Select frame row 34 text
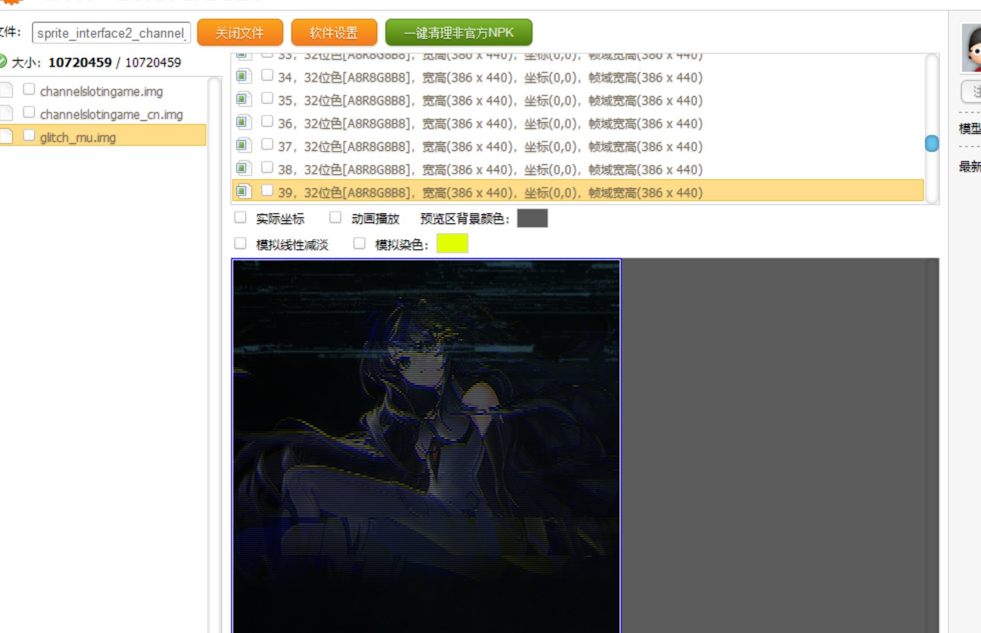981x633 pixels. click(490, 77)
